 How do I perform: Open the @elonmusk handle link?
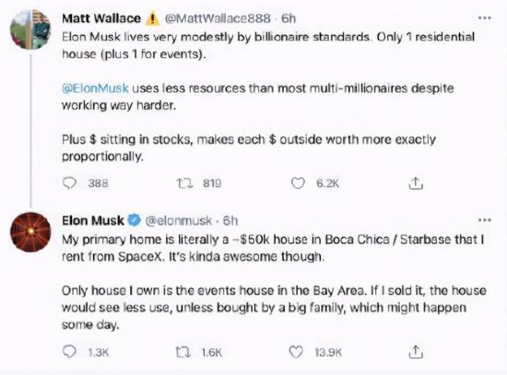coord(179,221)
